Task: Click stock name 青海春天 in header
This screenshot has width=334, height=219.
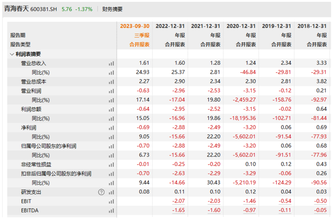Action: coord(16,9)
